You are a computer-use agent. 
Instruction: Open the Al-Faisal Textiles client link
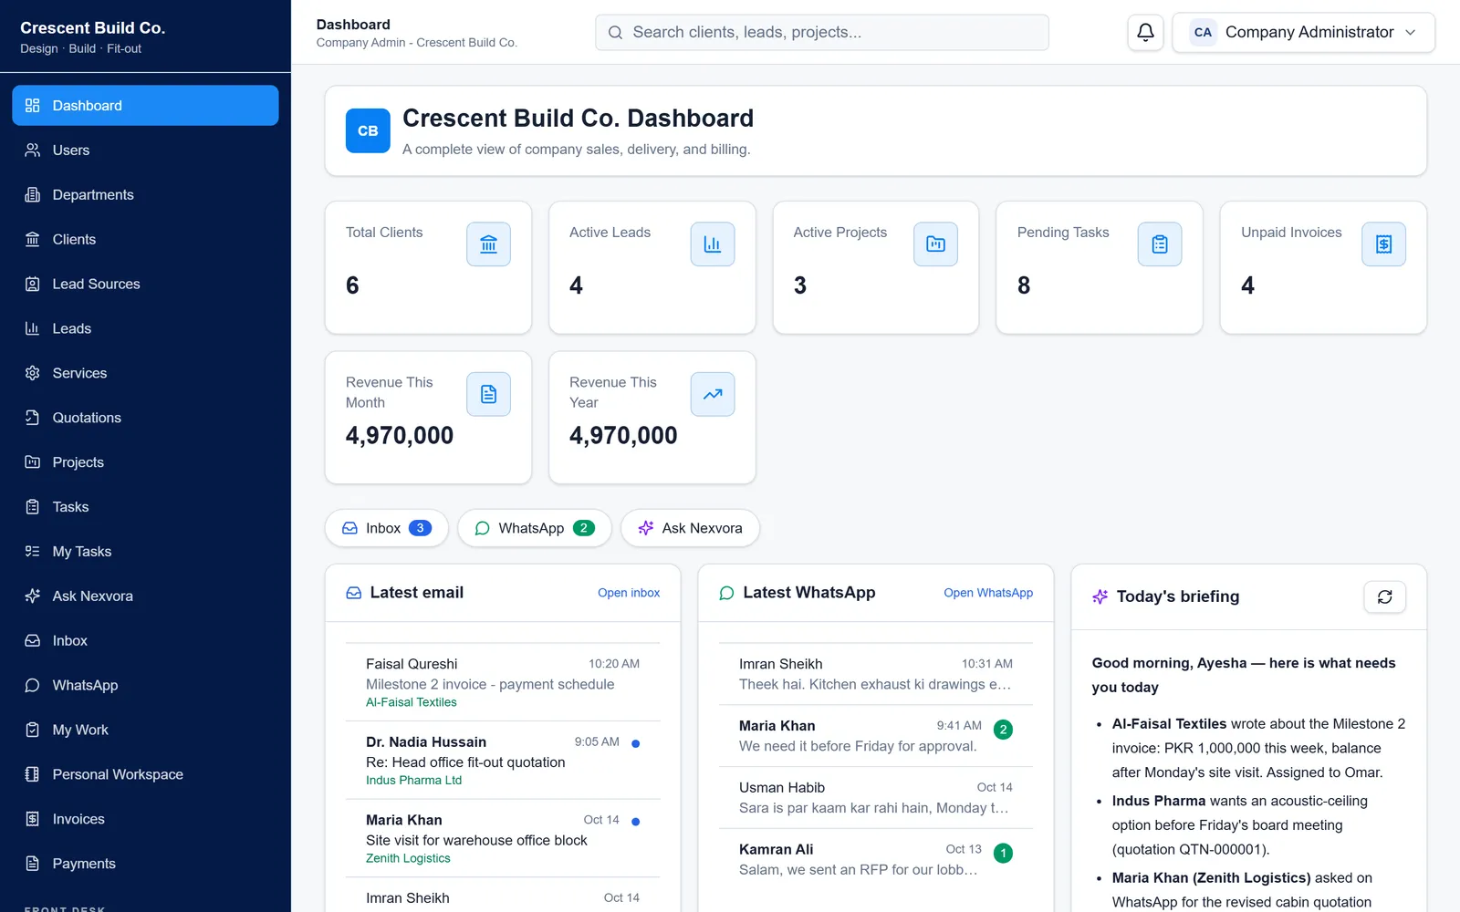click(x=412, y=702)
